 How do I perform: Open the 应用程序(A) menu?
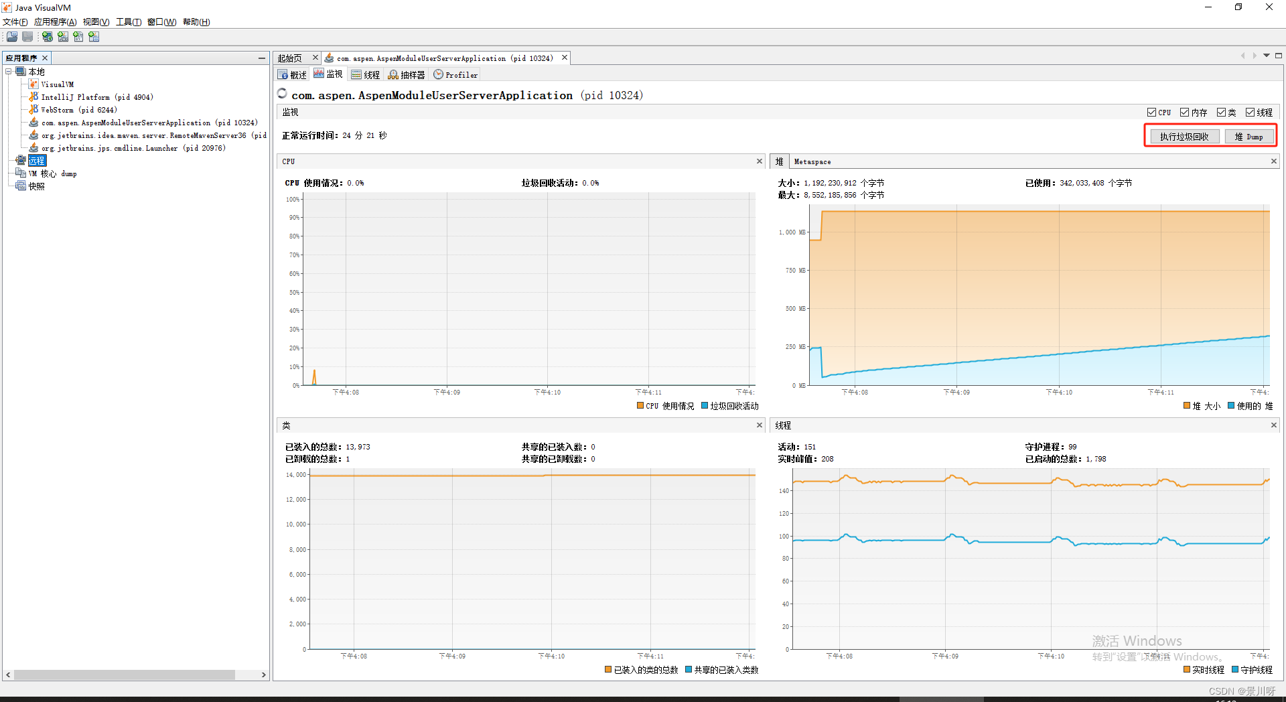click(x=56, y=22)
